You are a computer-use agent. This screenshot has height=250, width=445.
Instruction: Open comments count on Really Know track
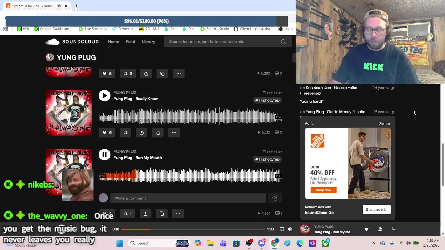click(278, 132)
